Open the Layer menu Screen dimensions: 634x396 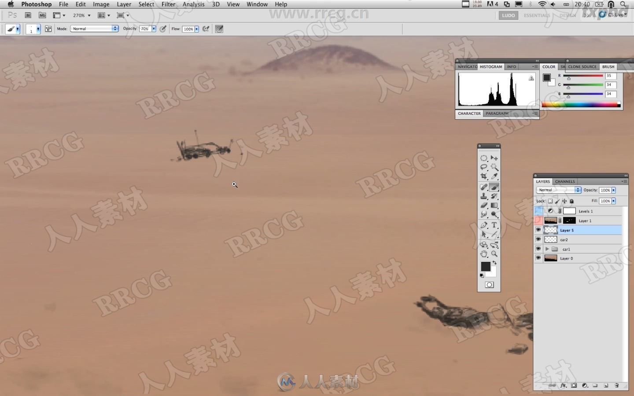(124, 4)
